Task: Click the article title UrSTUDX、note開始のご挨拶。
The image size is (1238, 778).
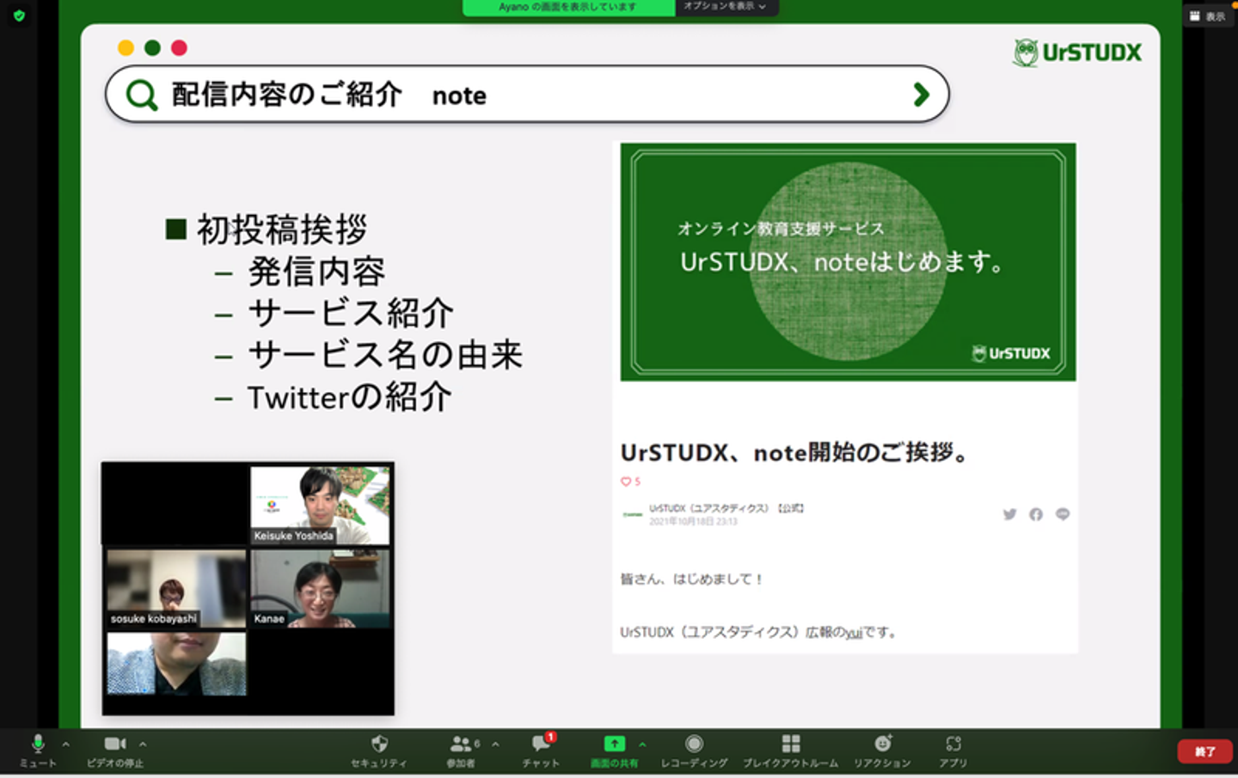Action: tap(795, 452)
